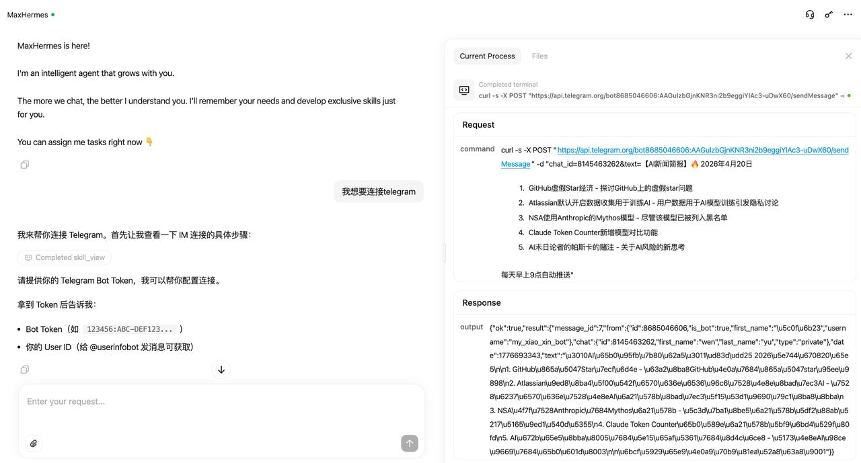
Task: Copy the MaxHermes welcome message
Action: [25, 165]
